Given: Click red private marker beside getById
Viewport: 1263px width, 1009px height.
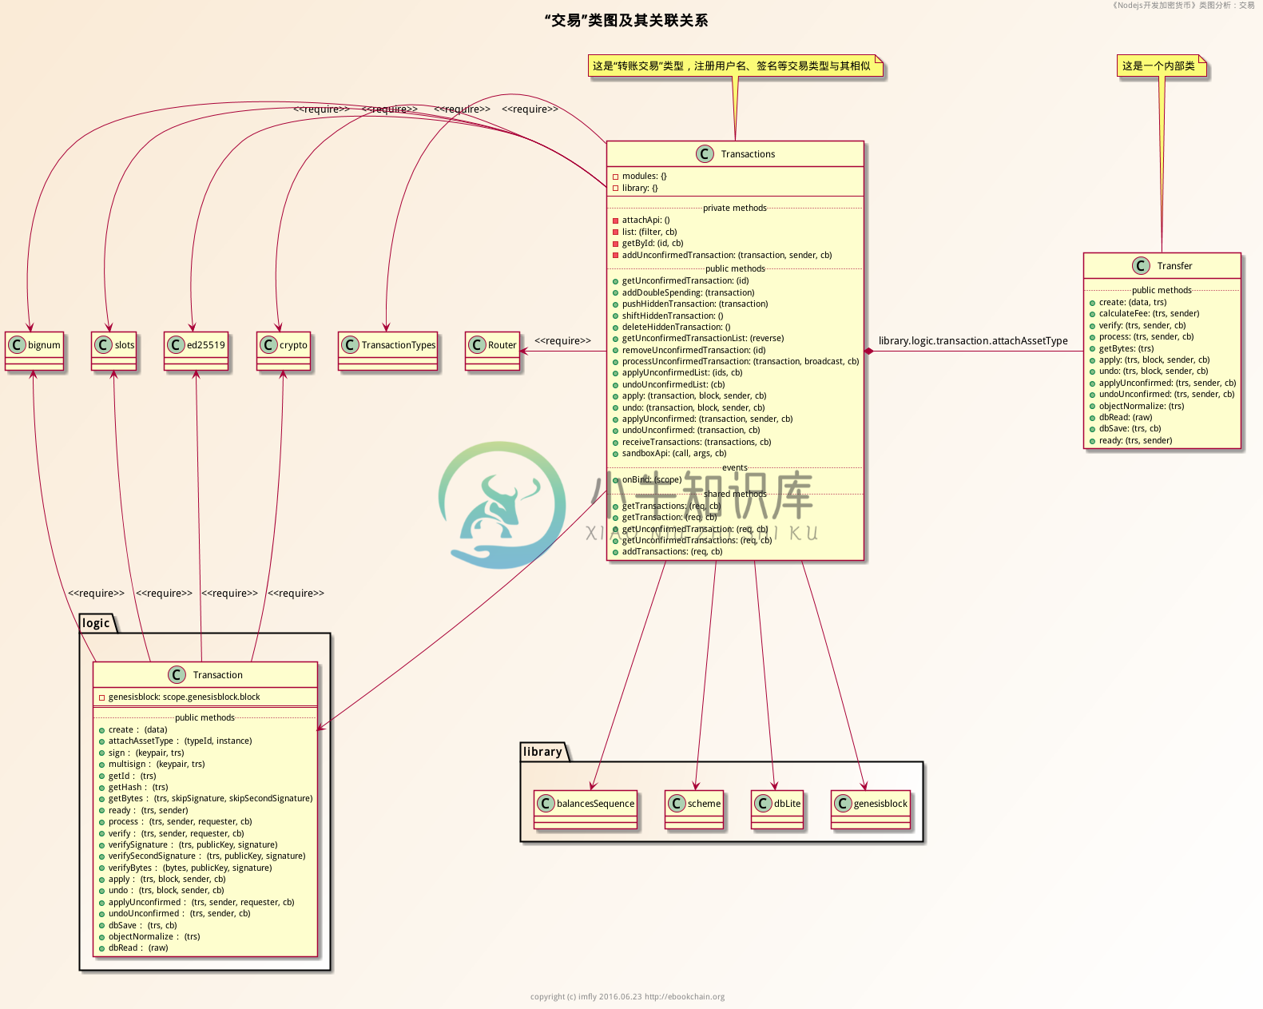Looking at the screenshot, I should (616, 244).
